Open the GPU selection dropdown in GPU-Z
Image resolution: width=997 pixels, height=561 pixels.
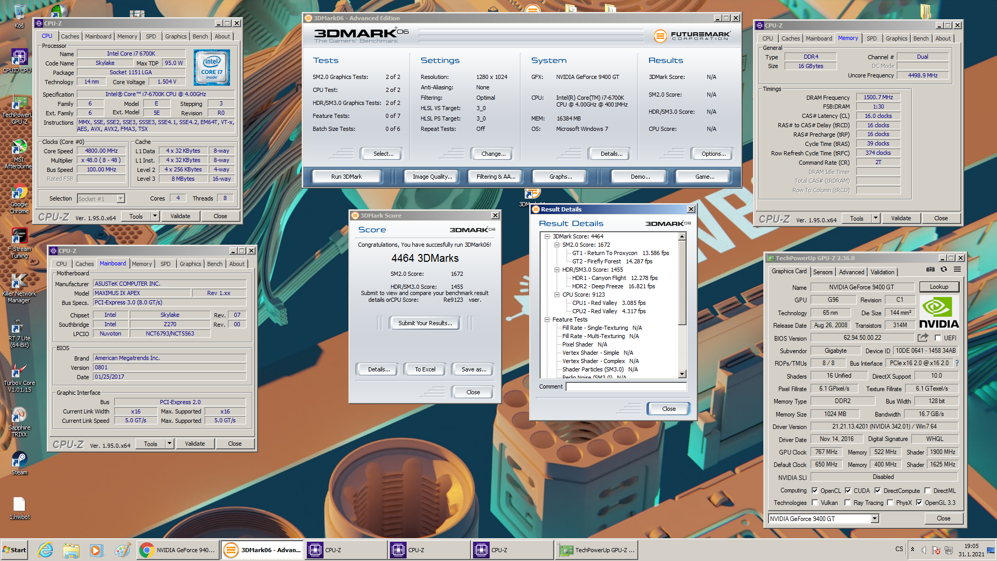(874, 518)
